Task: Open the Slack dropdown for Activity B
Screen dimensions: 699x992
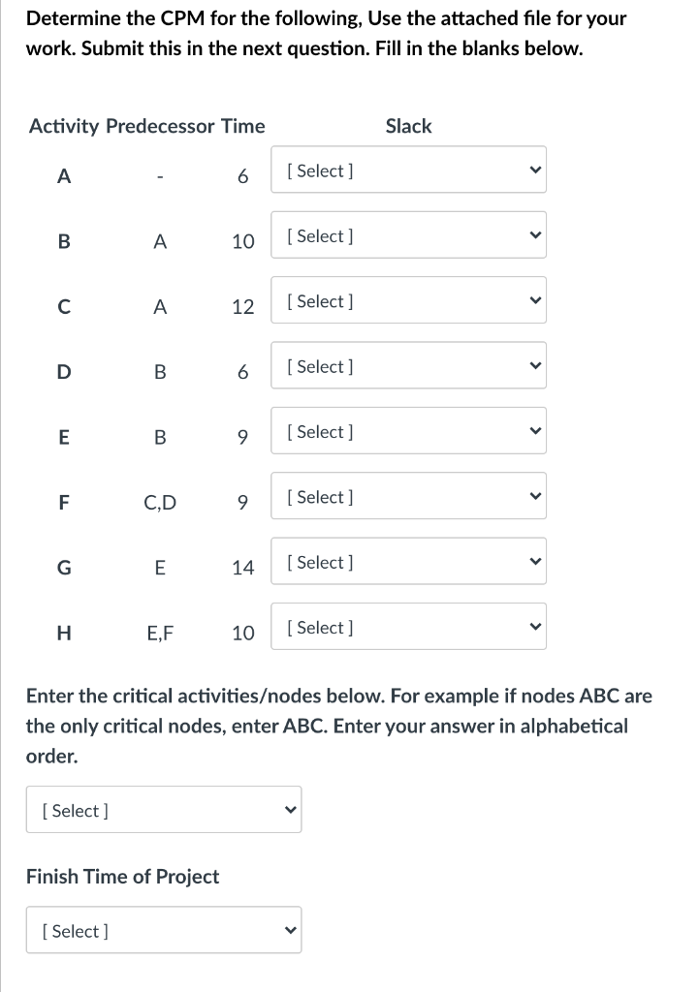Action: 407,234
